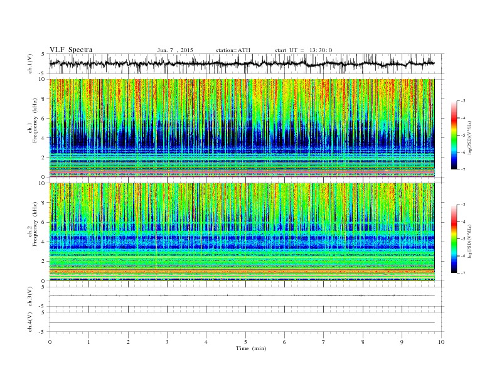Viewport: 497px width, 384px height.
Task: Click the "start UT = 13:30:0" header text
Action: tap(303, 50)
